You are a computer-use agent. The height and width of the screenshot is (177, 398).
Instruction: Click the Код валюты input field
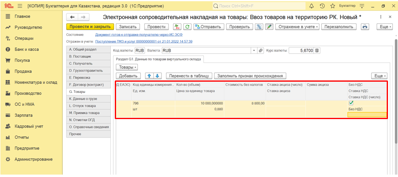(x=139, y=51)
